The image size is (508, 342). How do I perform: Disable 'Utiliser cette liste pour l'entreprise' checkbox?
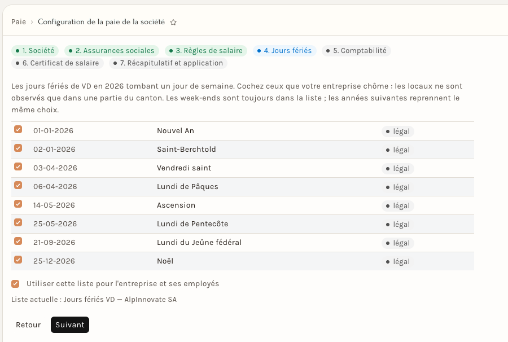pos(15,284)
